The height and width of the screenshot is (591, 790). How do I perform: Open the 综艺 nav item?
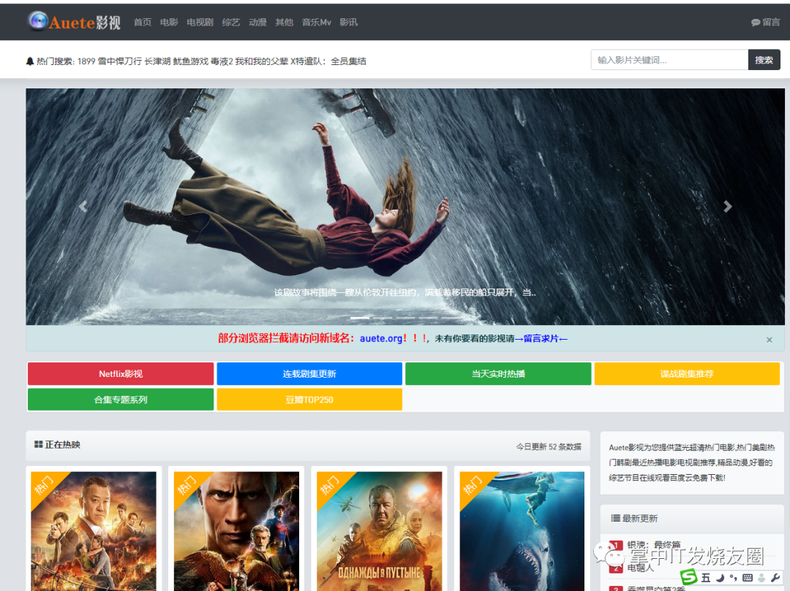(x=230, y=22)
